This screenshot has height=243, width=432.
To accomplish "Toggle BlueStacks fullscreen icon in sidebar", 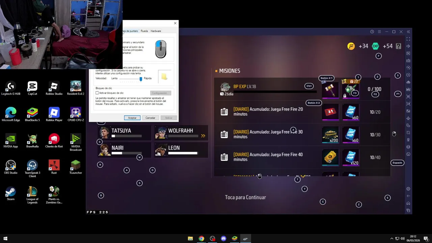I will pos(408,39).
